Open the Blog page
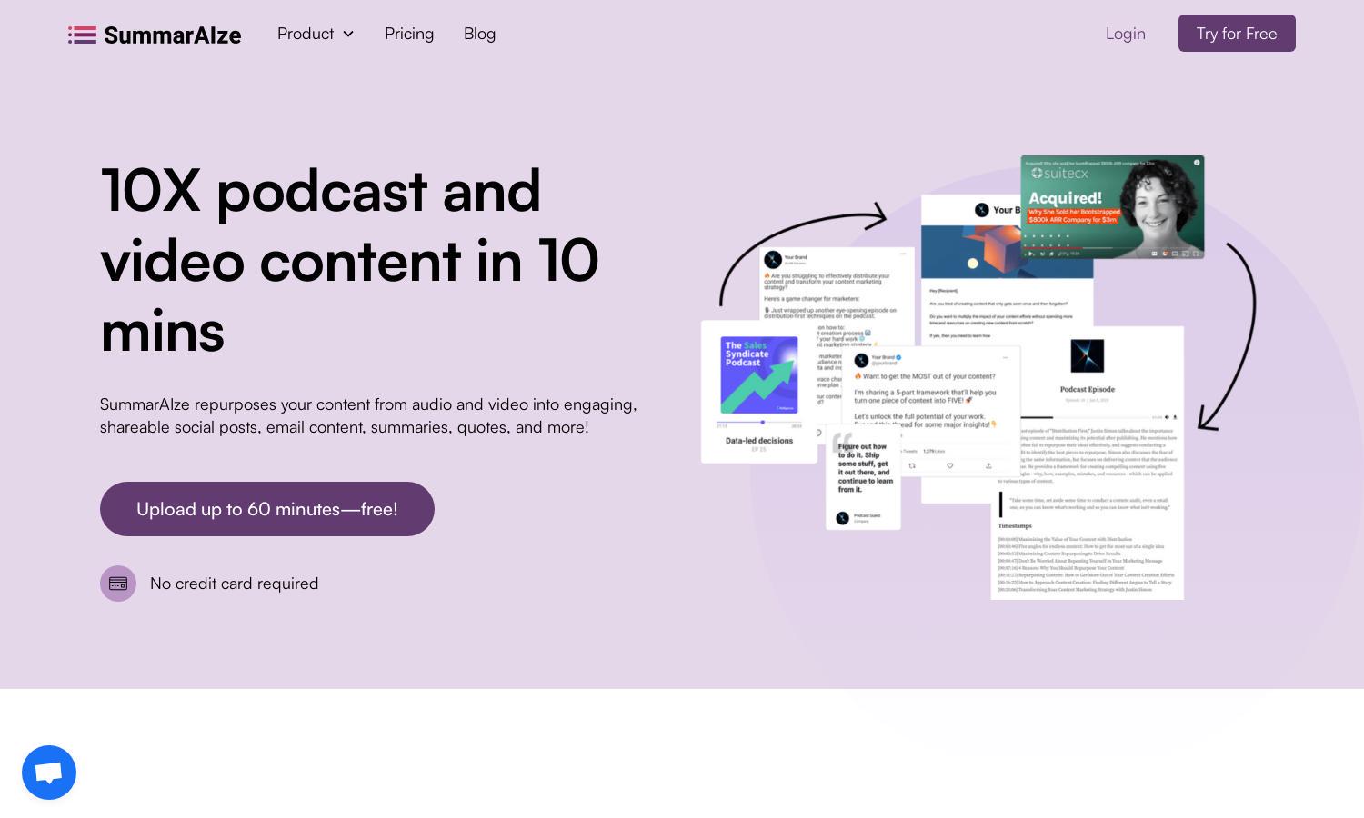The height and width of the screenshot is (818, 1364). tap(480, 34)
